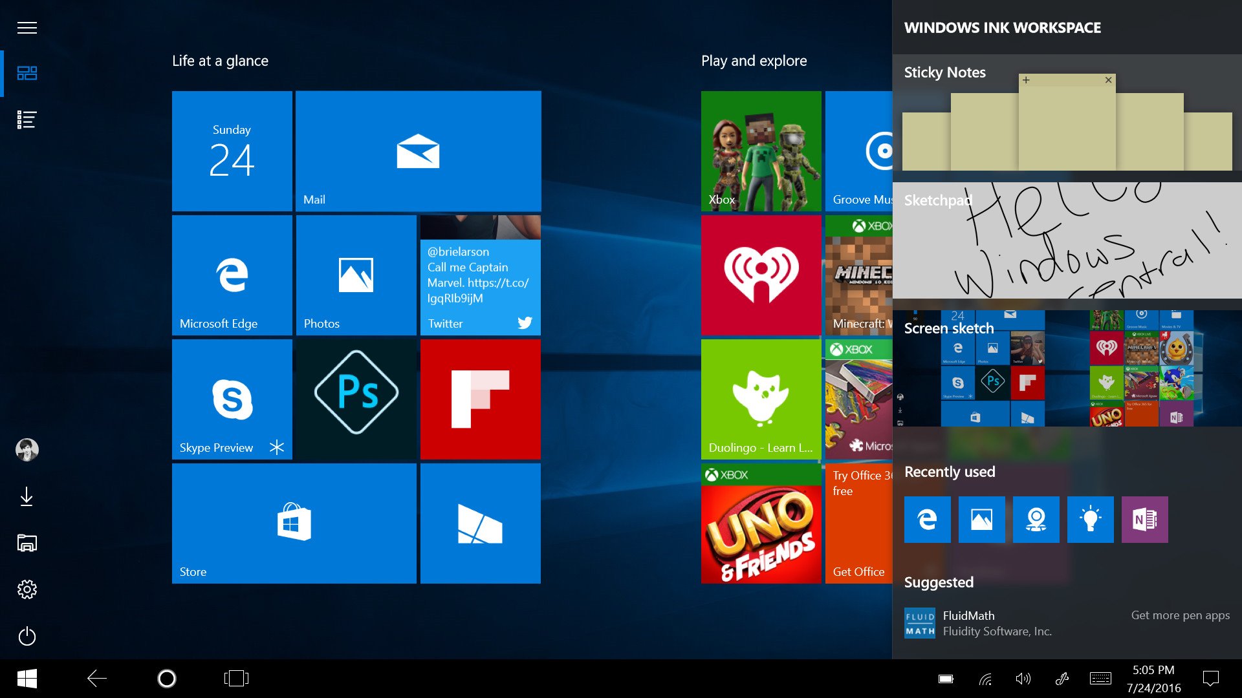
Task: Open Task View on taskbar
Action: 236,679
